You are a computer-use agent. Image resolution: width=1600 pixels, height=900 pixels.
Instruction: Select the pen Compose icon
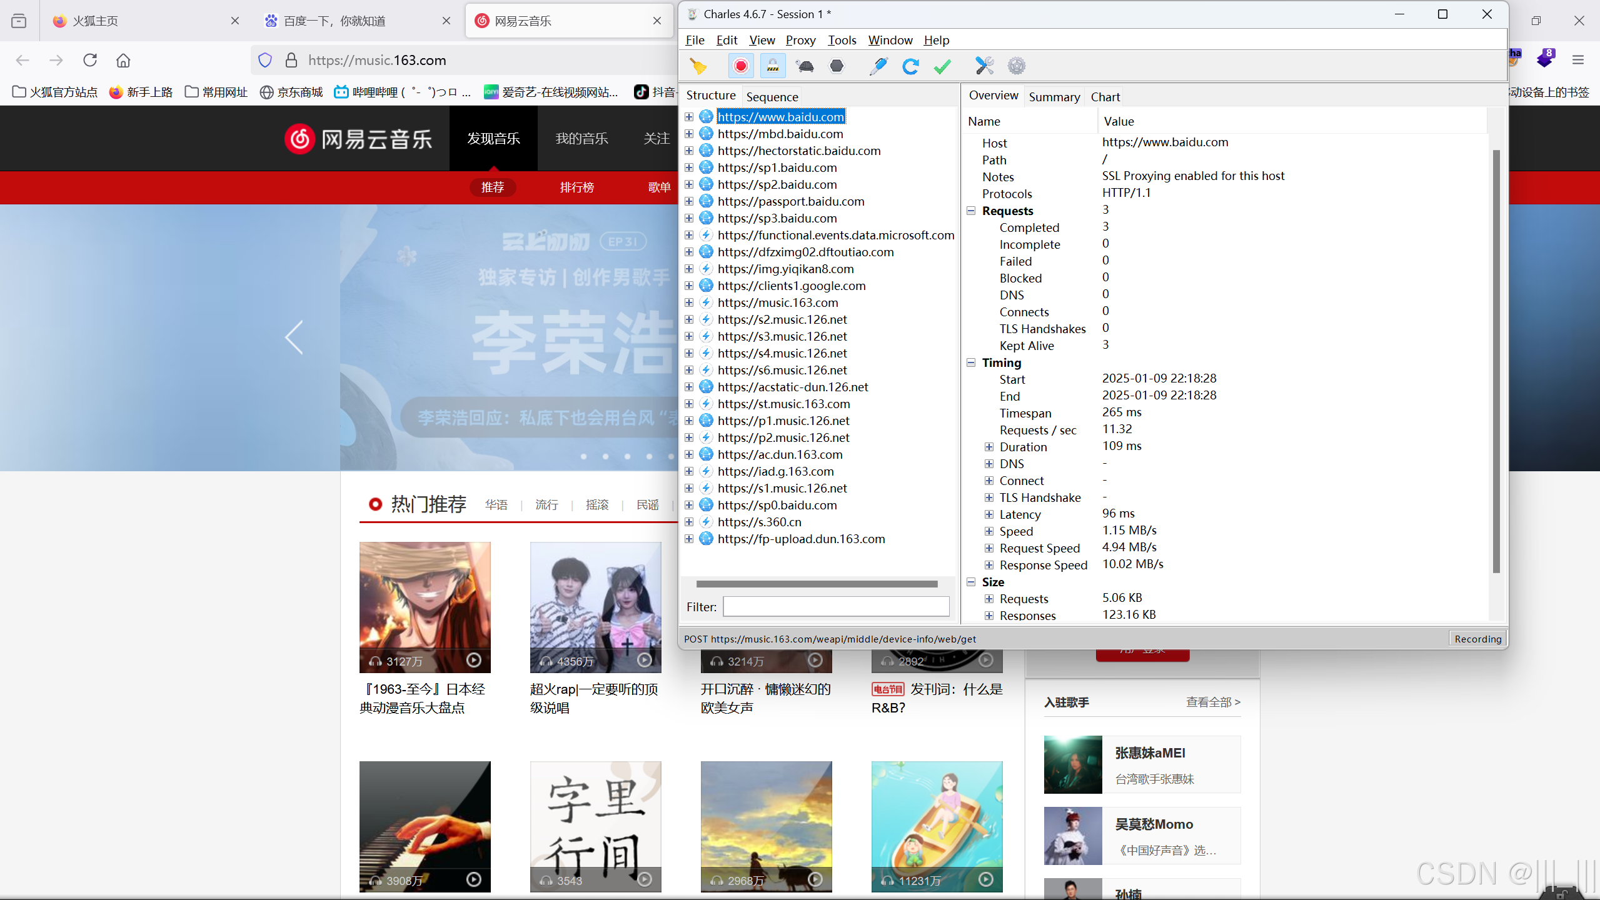[878, 66]
